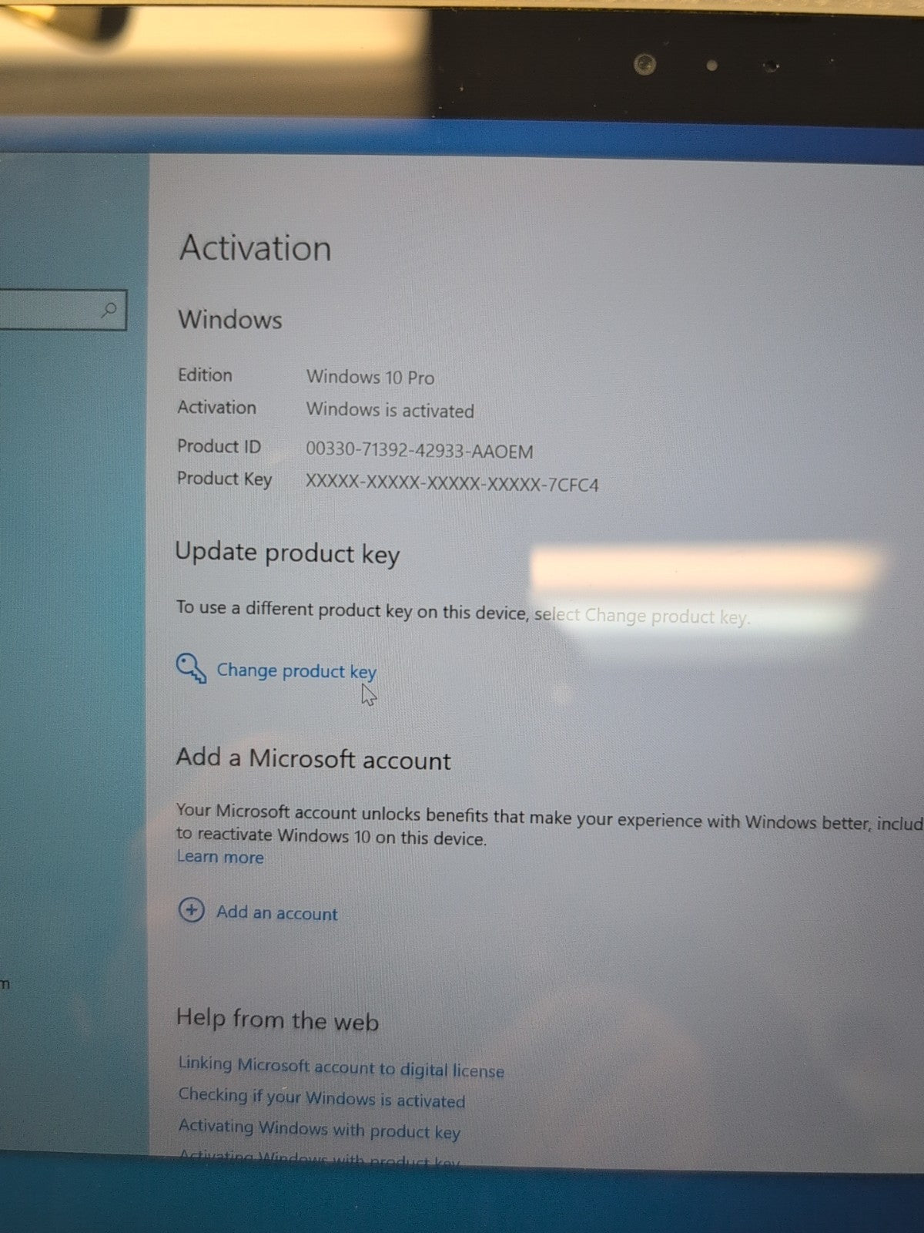Click the settings search input field
This screenshot has height=1233, width=924.
(62, 311)
